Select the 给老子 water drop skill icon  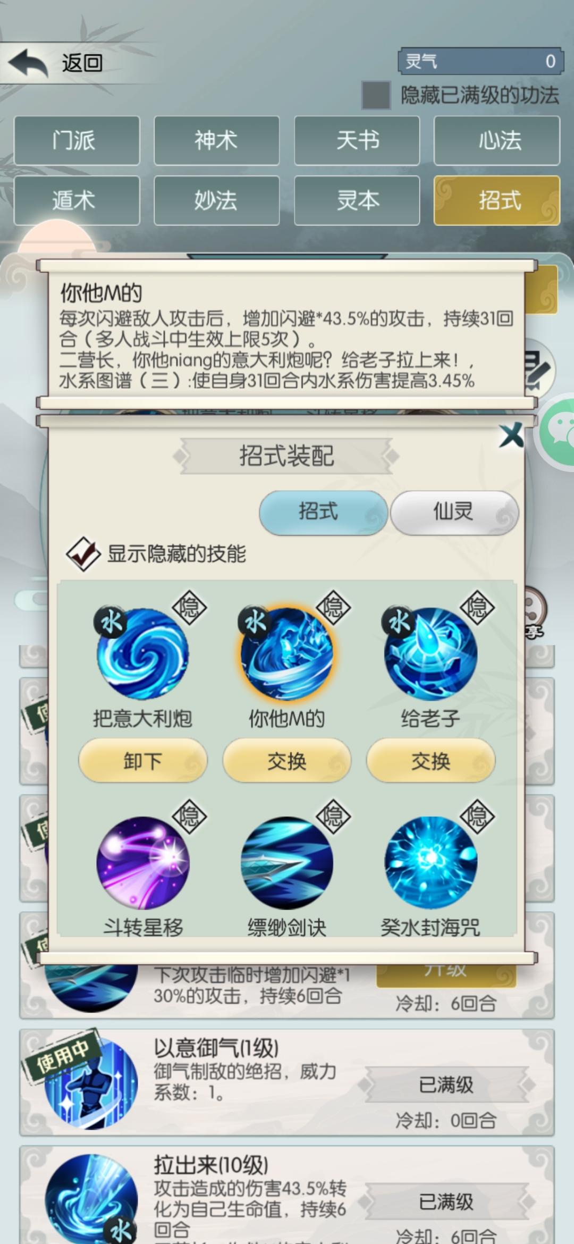430,653
